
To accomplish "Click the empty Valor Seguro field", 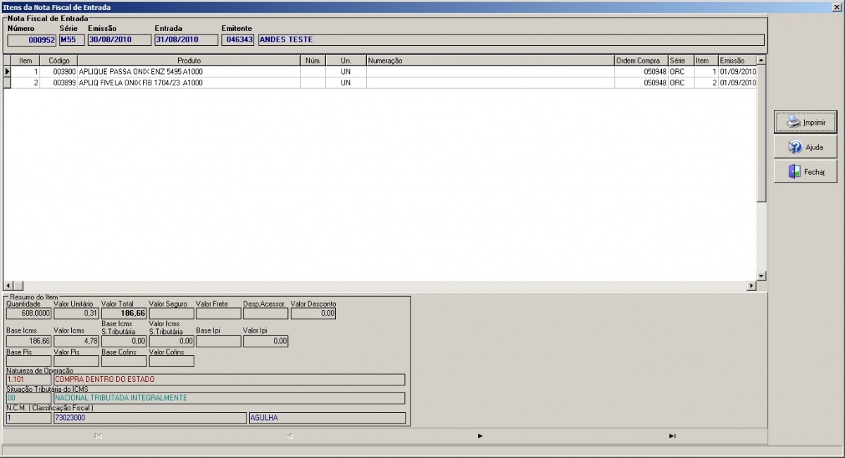I will pyautogui.click(x=171, y=314).
